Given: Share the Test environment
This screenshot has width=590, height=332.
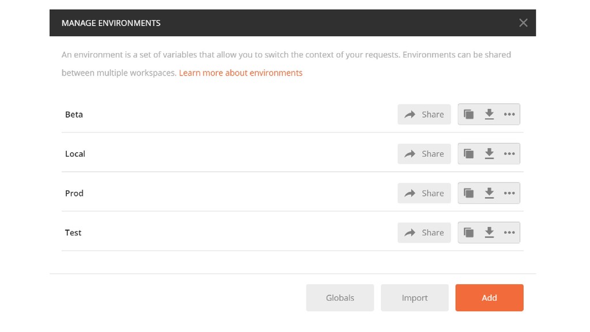Looking at the screenshot, I should pyautogui.click(x=424, y=233).
